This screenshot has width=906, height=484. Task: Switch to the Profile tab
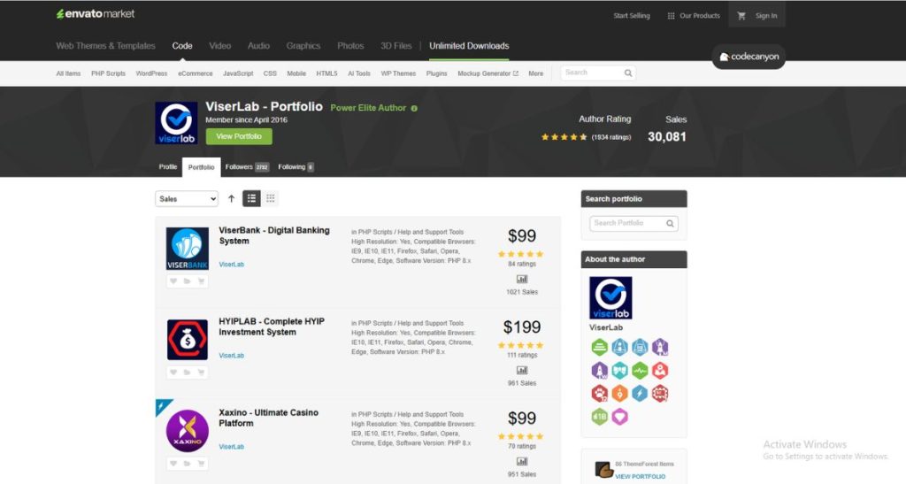coord(168,167)
